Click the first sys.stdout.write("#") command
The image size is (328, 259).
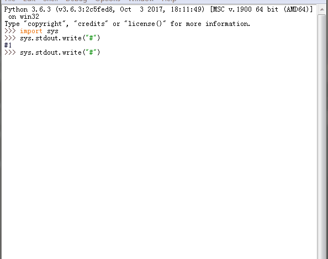[x=60, y=38]
